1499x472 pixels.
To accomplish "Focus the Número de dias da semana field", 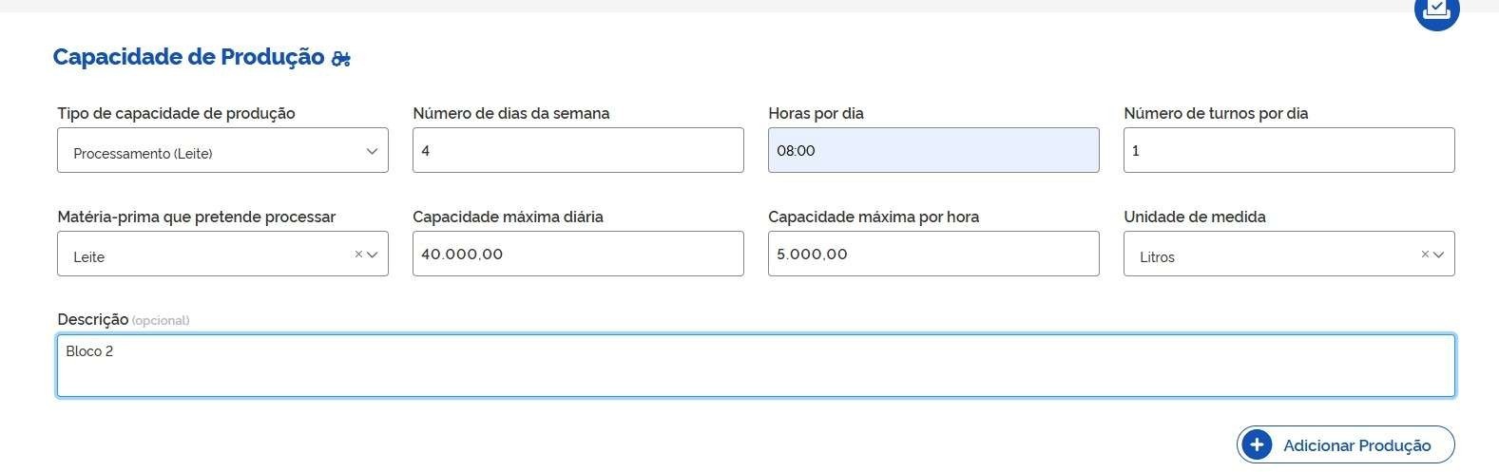I will (578, 150).
